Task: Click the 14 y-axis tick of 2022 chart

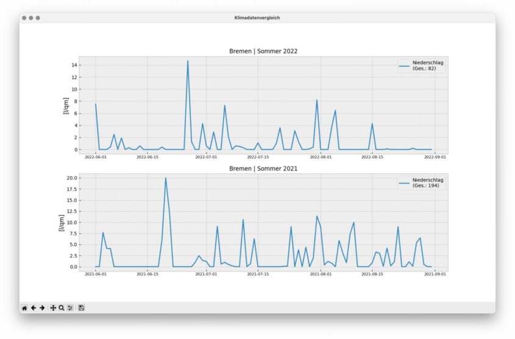Action: point(74,65)
